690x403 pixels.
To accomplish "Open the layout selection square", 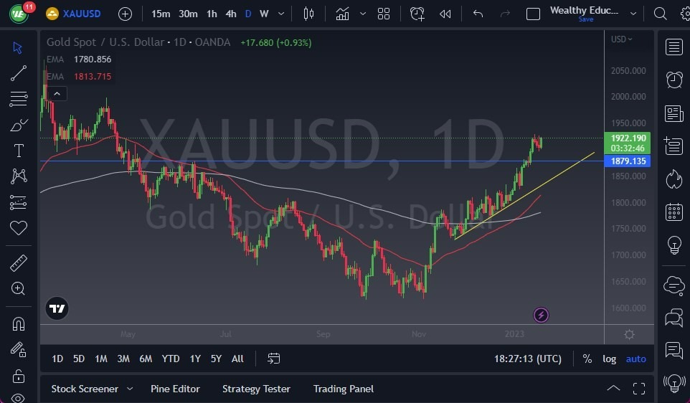I will [533, 14].
